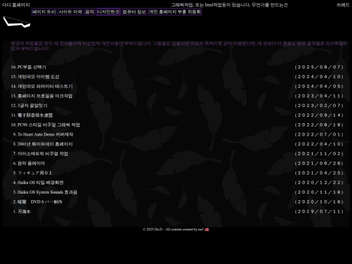
Task: Select the 디자인한것 nav tab
Action: click(x=108, y=12)
